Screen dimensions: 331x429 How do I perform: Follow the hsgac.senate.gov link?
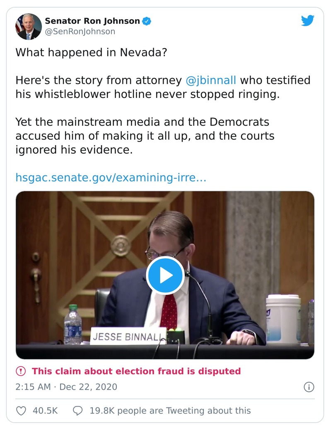(x=111, y=178)
